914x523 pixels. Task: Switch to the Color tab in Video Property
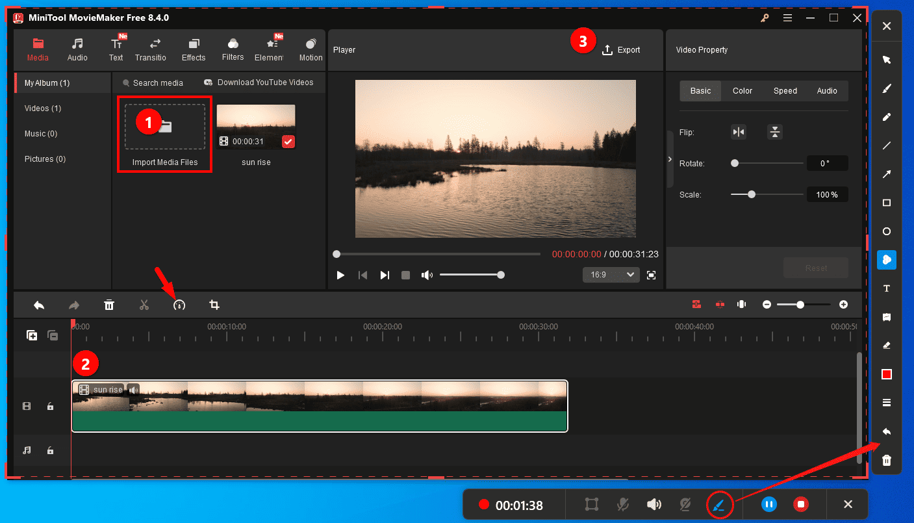tap(742, 90)
